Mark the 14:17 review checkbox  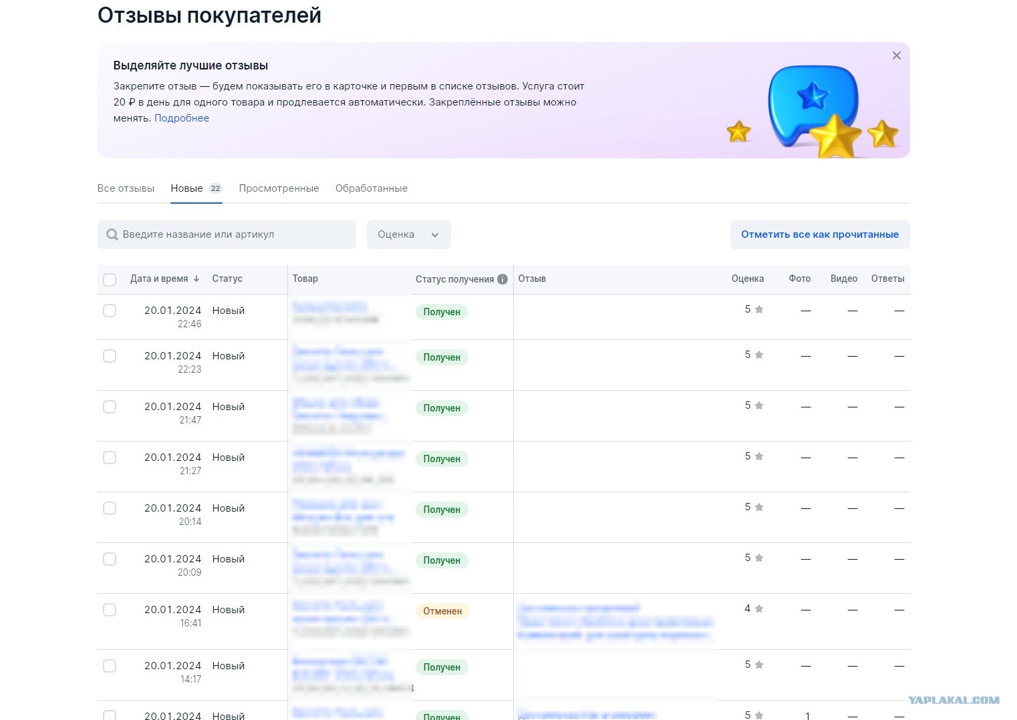coord(110,666)
